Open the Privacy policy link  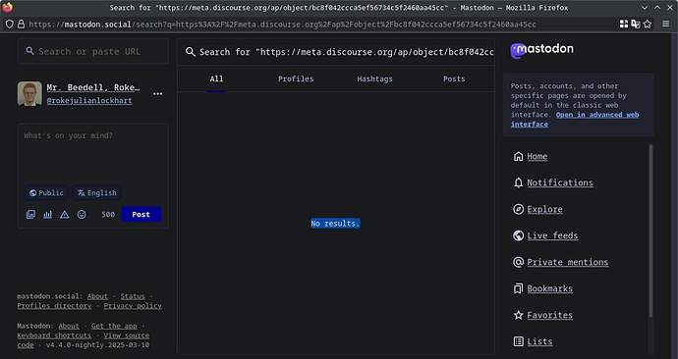[x=133, y=306]
